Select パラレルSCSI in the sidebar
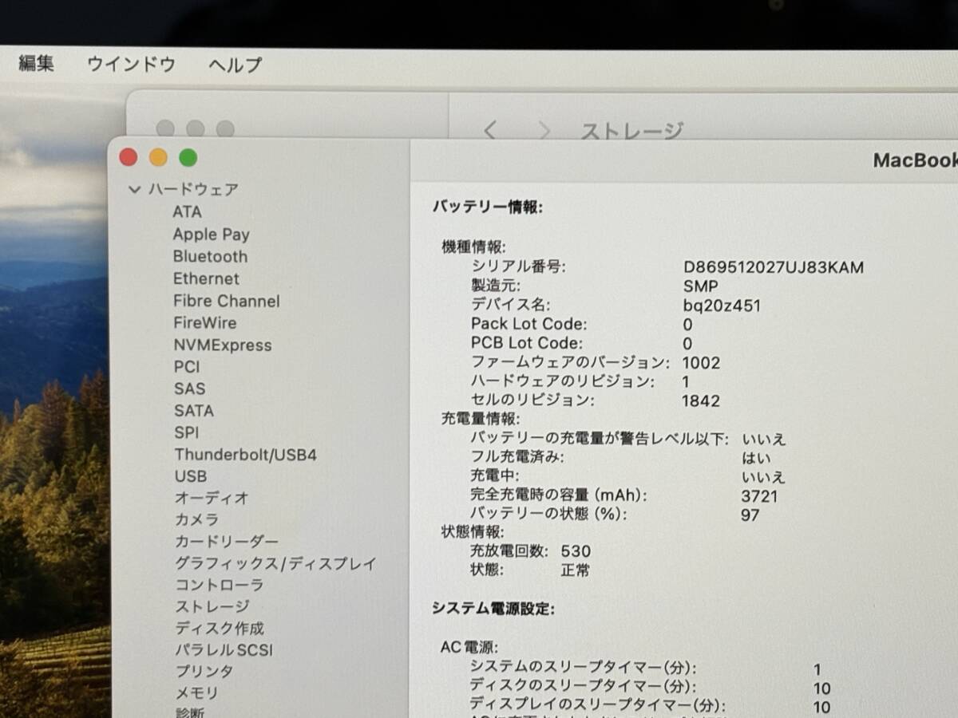Image resolution: width=958 pixels, height=718 pixels. (x=224, y=649)
